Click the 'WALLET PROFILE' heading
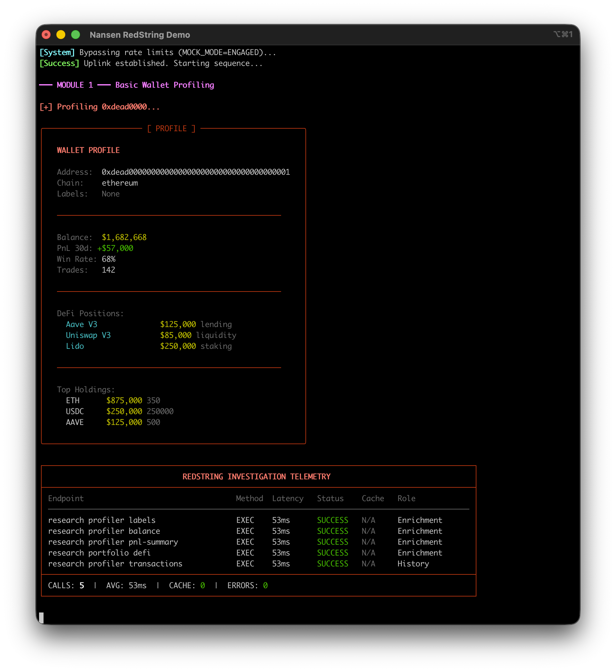Screen dimensions: 616x672 click(x=88, y=150)
